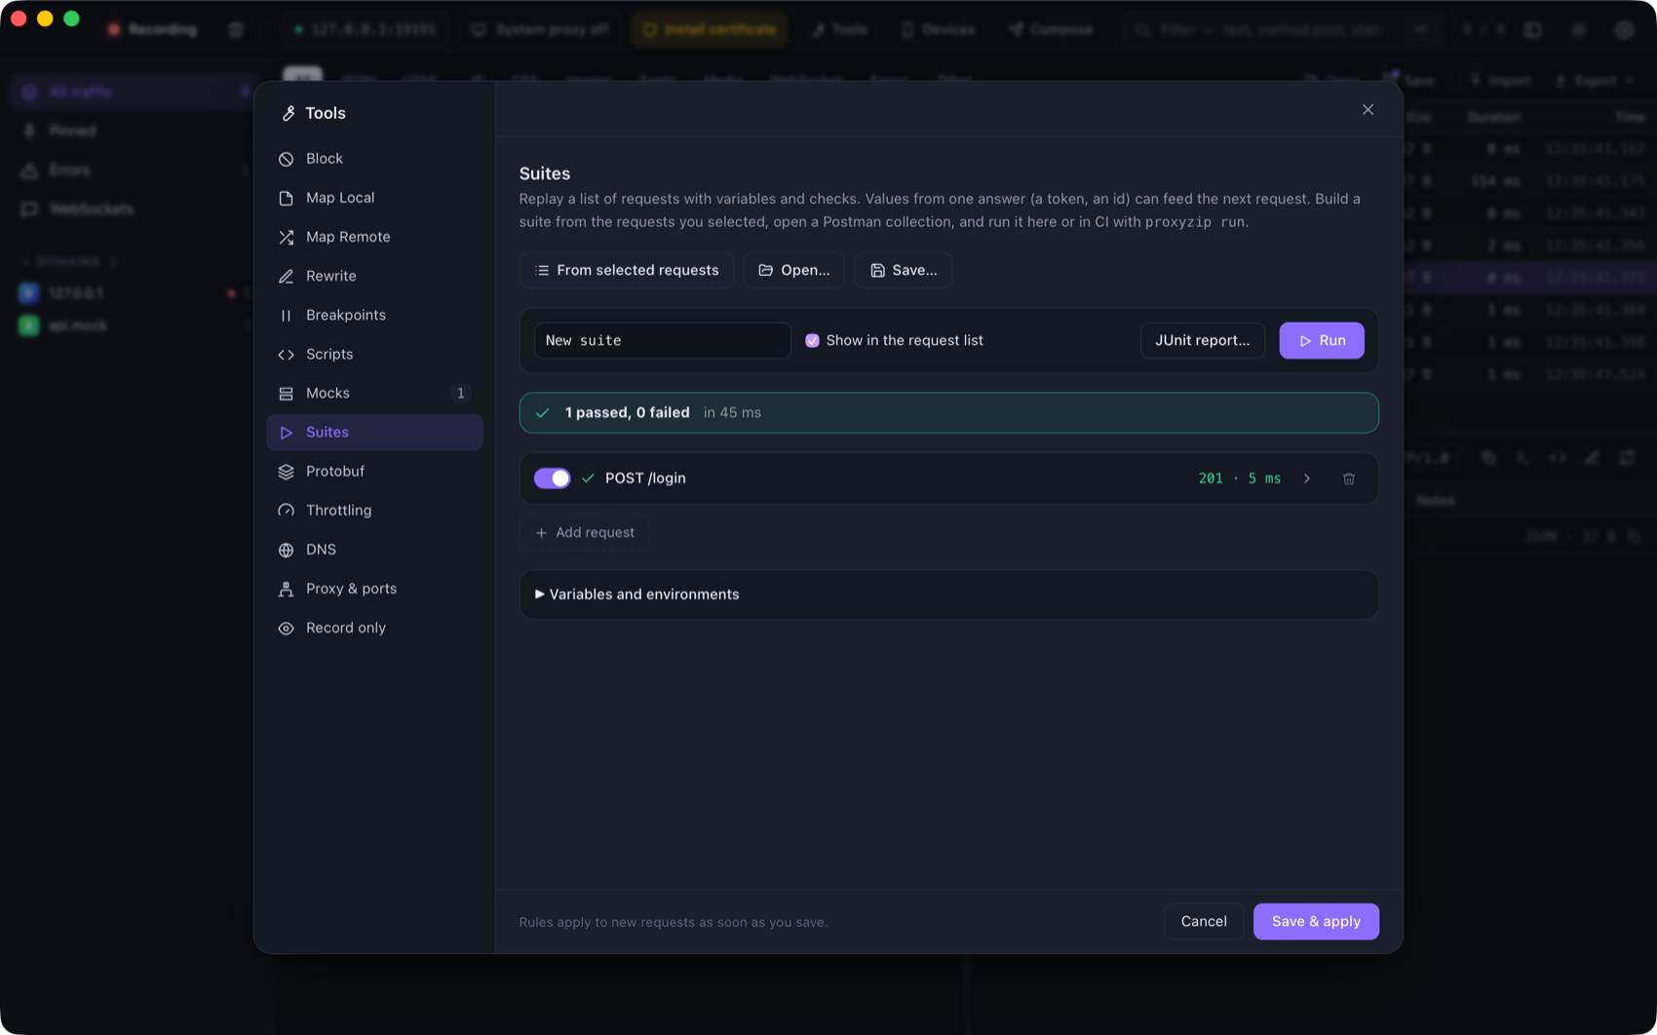
Task: Click Save & apply
Action: (1316, 921)
